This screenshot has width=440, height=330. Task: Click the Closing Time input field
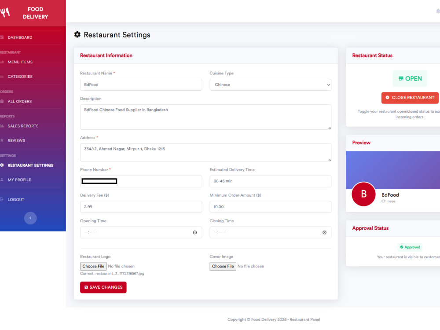pos(271,232)
